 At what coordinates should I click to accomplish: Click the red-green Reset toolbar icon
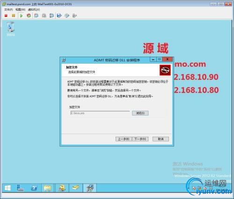tap(29, 15)
